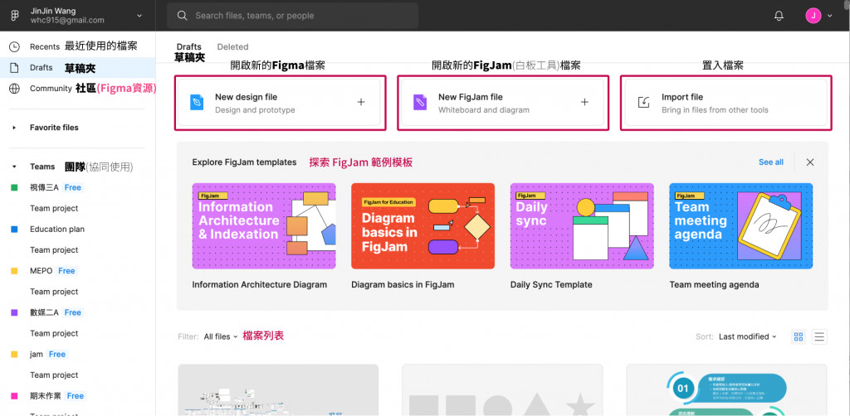Switch to the Deleted tab
The image size is (850, 416).
[x=232, y=47]
